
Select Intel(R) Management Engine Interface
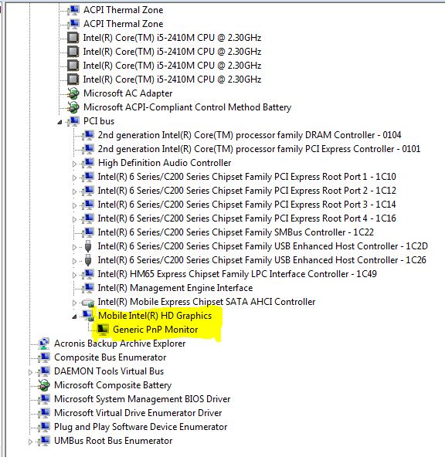click(x=175, y=288)
